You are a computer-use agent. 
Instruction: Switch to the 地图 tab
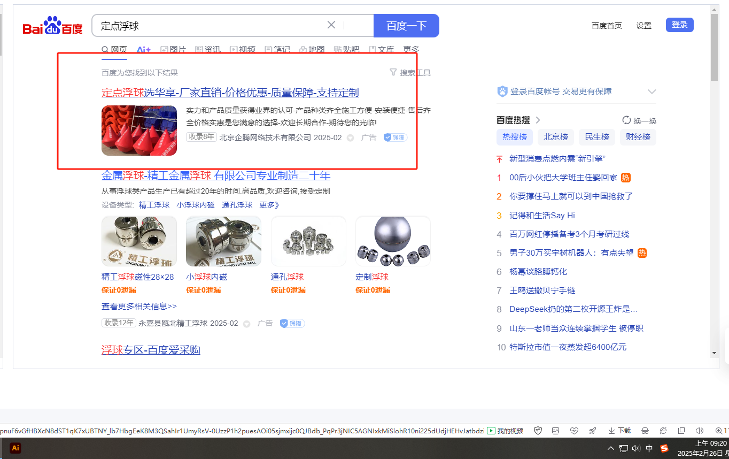click(x=312, y=49)
